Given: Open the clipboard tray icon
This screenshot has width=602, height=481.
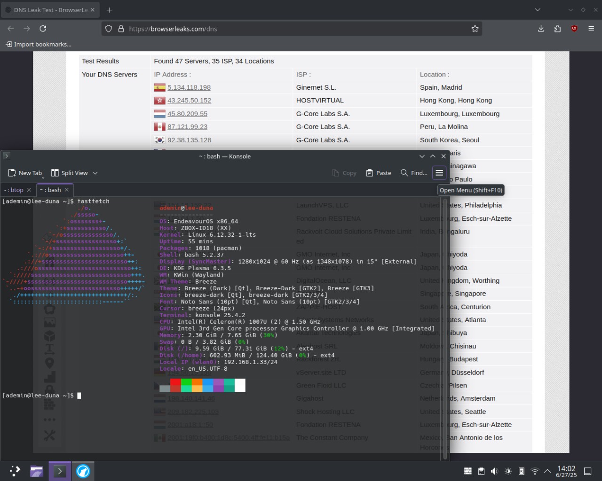Looking at the screenshot, I should click(x=481, y=471).
